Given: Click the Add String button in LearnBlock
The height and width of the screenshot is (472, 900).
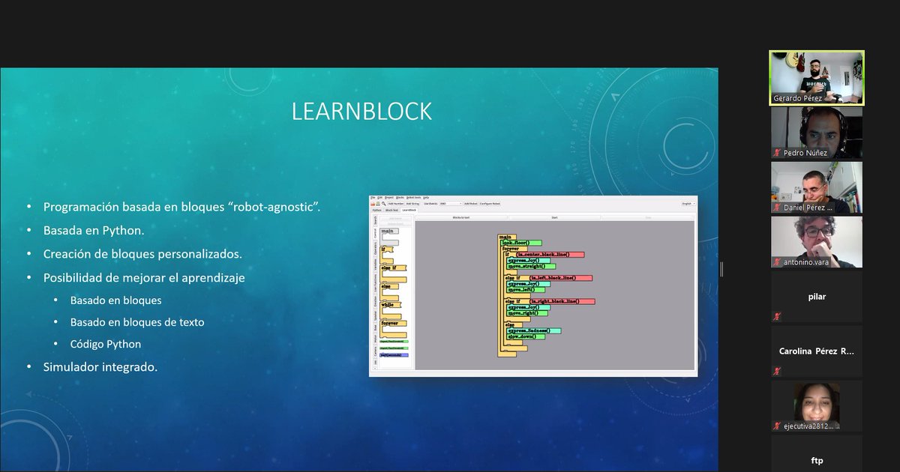Looking at the screenshot, I should pos(413,203).
